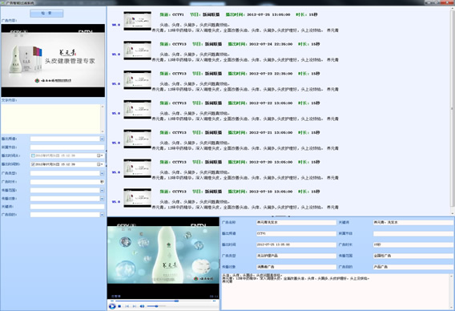Stop the video playback

tap(119, 306)
